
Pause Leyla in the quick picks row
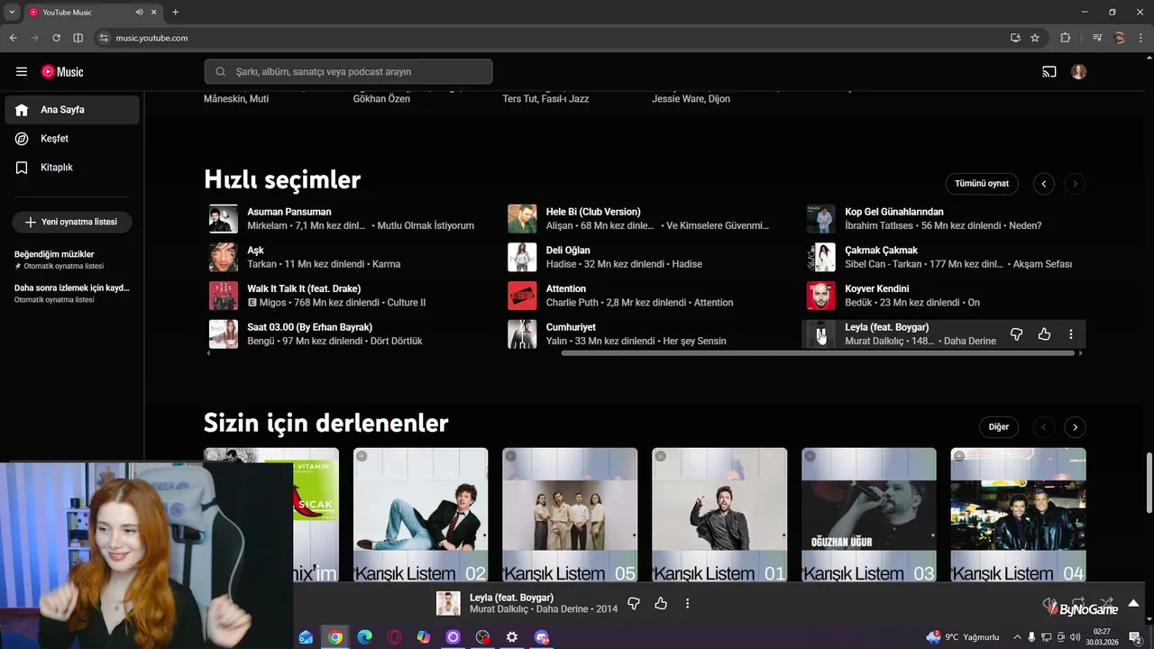coord(820,334)
